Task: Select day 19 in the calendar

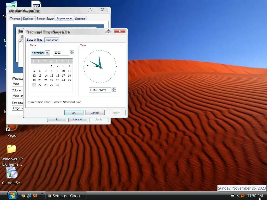Action: 34,80
